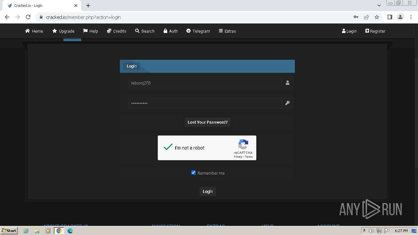Open the Home menu item
The height and width of the screenshot is (235, 418).
(34, 31)
